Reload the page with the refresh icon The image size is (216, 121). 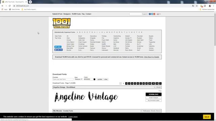click(10, 6)
